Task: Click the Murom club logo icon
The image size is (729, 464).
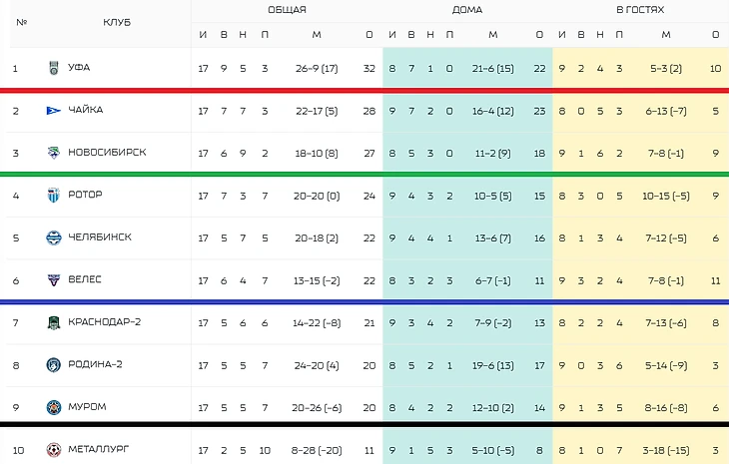Action: click(x=54, y=407)
